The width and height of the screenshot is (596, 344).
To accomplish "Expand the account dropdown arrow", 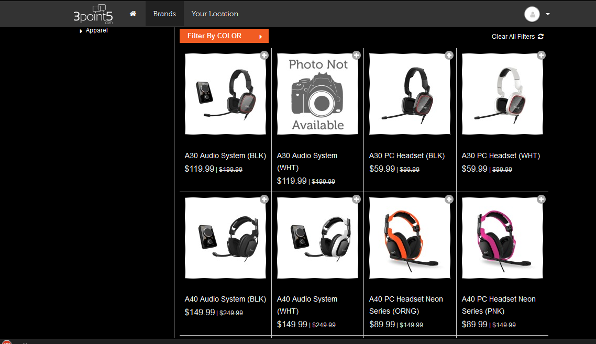I will click(x=548, y=14).
